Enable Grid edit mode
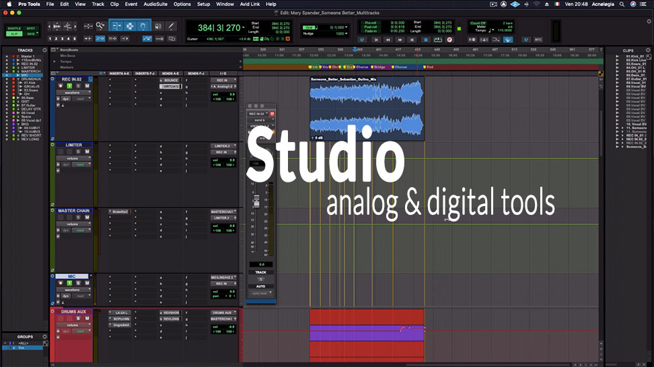This screenshot has width=654, height=367. pyautogui.click(x=31, y=34)
